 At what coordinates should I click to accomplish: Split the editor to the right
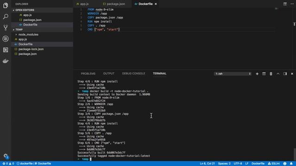click(285, 4)
